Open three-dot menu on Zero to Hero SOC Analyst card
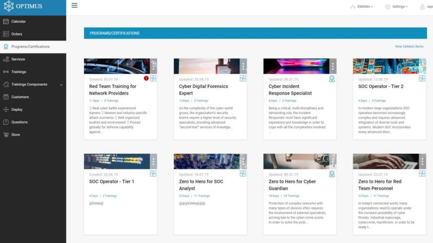The width and height of the screenshot is (433, 243). pos(243,161)
